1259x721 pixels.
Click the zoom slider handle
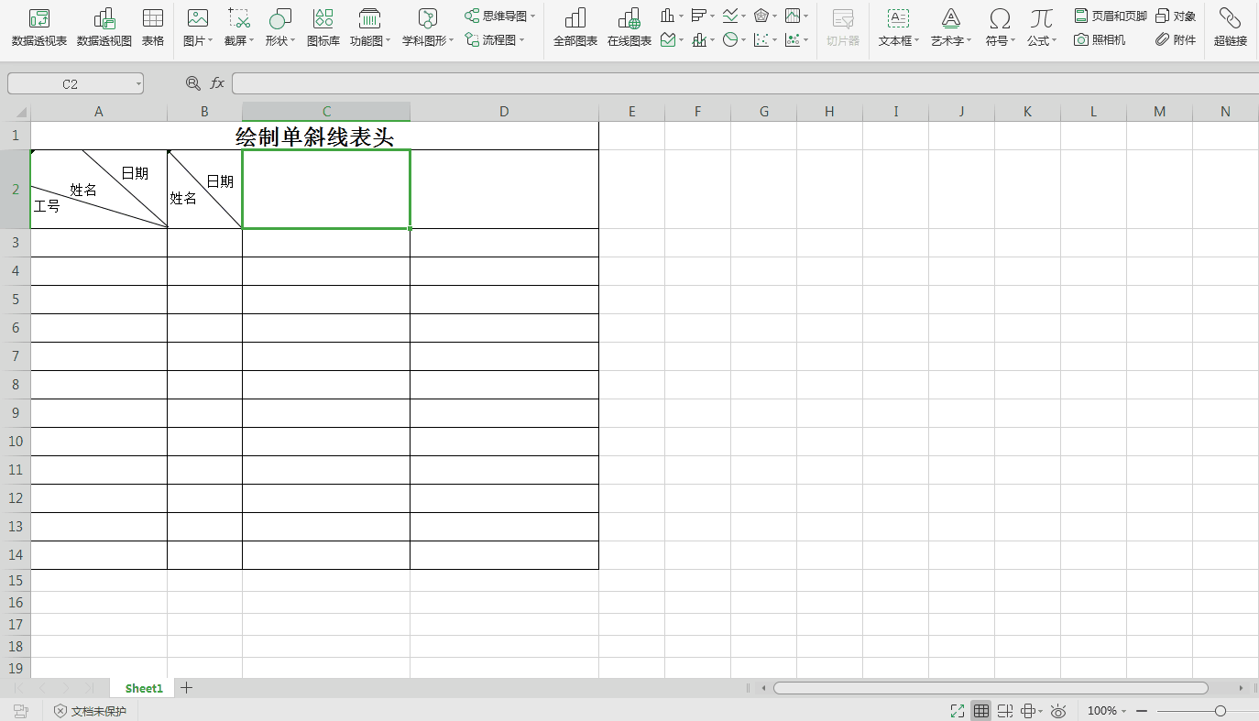click(1220, 711)
